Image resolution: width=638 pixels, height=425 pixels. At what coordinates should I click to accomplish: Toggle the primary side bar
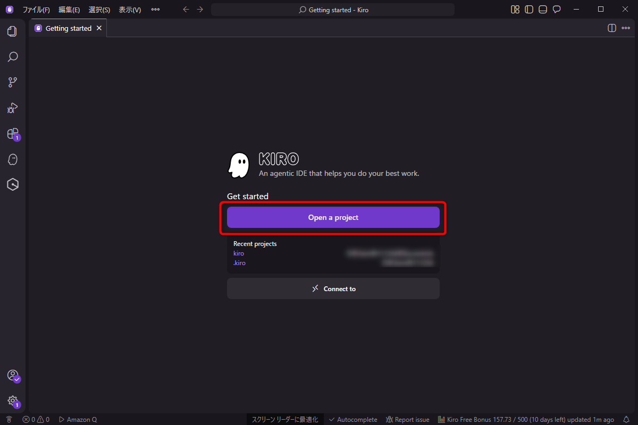(x=529, y=10)
